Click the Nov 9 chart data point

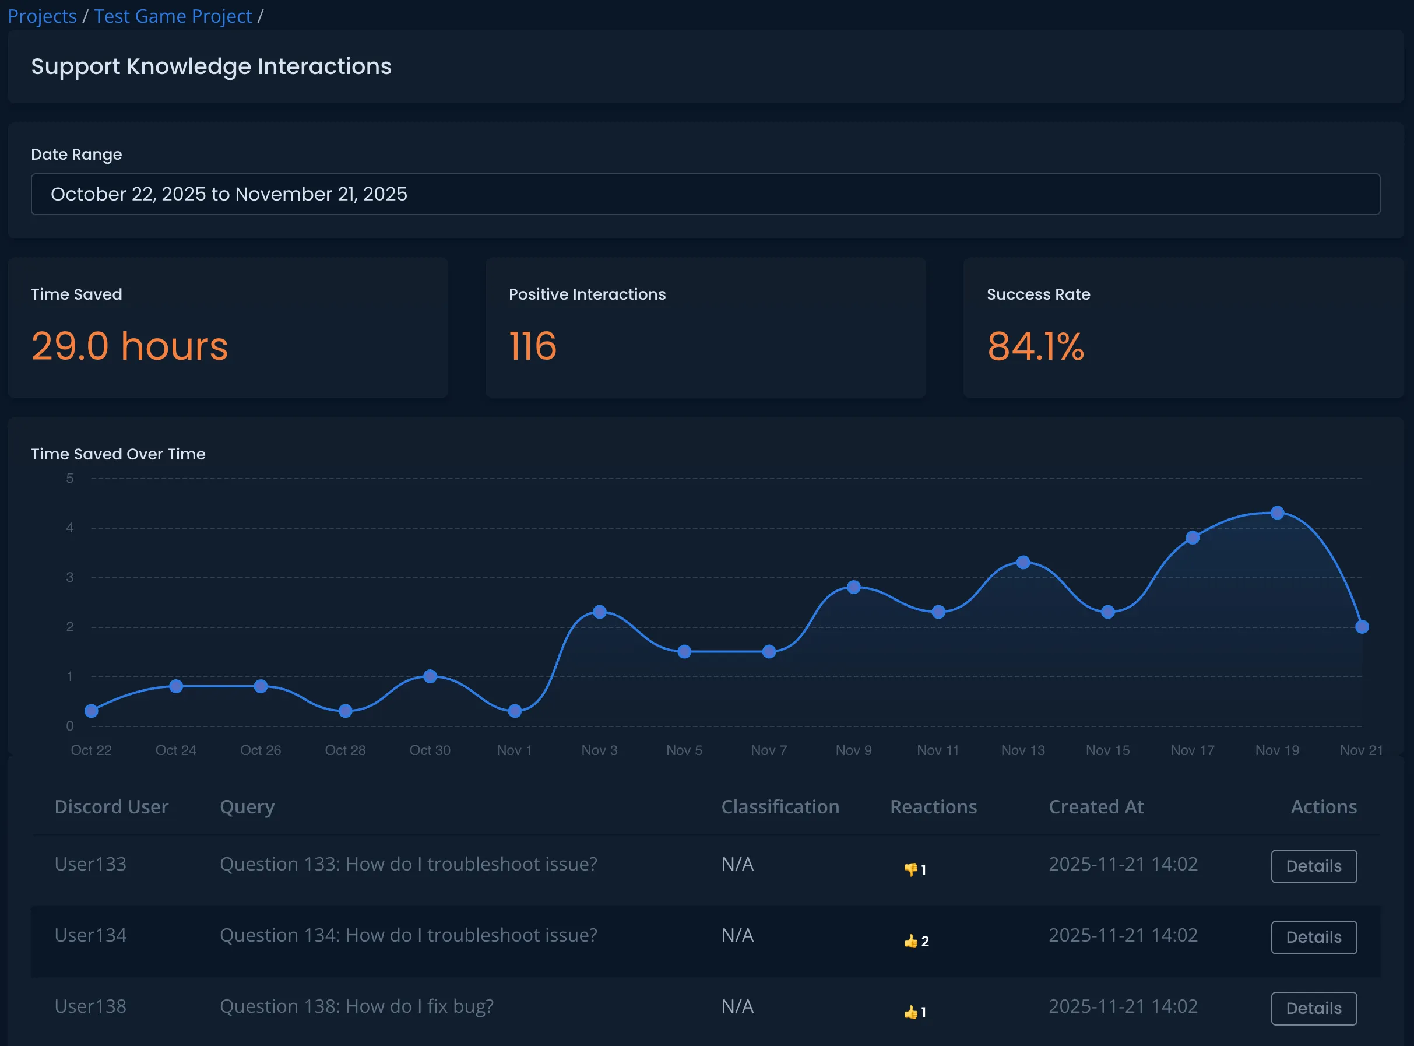click(853, 587)
